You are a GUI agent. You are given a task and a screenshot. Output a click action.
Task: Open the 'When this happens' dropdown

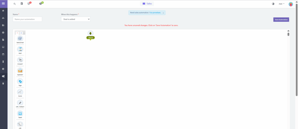[76, 19]
